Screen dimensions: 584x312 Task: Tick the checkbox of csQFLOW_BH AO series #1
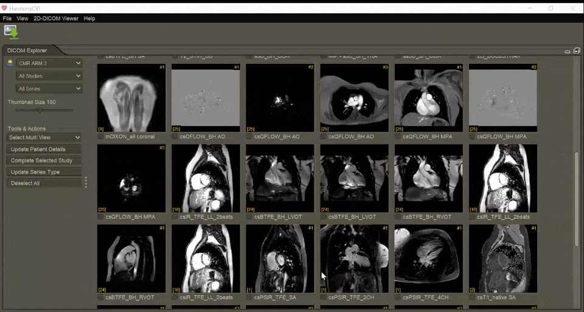[175, 137]
